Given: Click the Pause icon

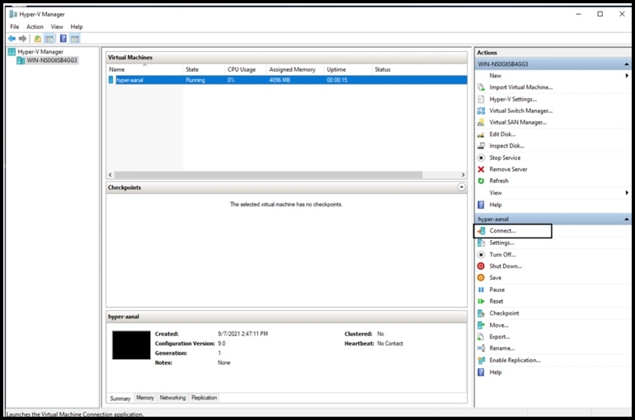Looking at the screenshot, I should click(x=481, y=290).
